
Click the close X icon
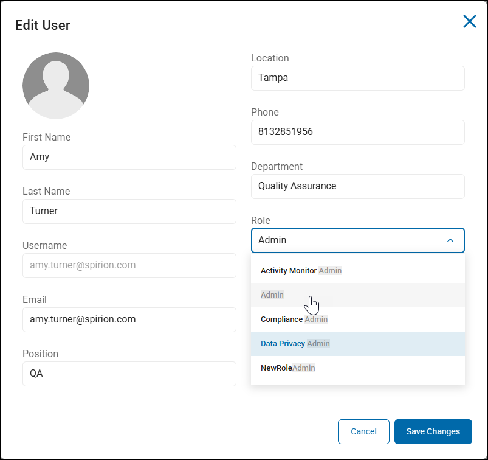tap(469, 21)
